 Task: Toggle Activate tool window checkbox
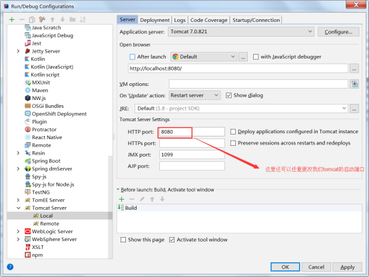[x=172, y=240]
